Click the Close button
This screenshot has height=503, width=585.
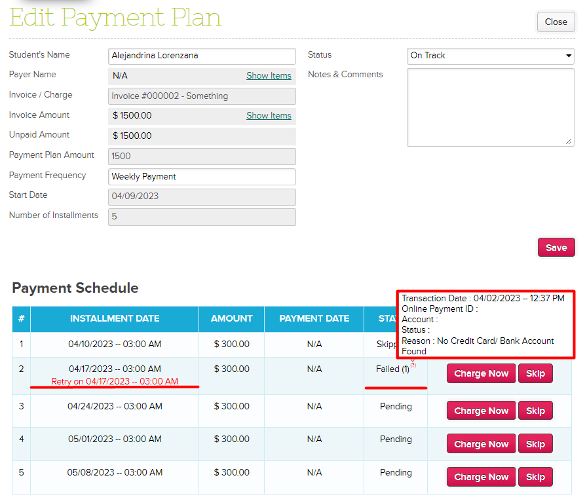point(556,22)
